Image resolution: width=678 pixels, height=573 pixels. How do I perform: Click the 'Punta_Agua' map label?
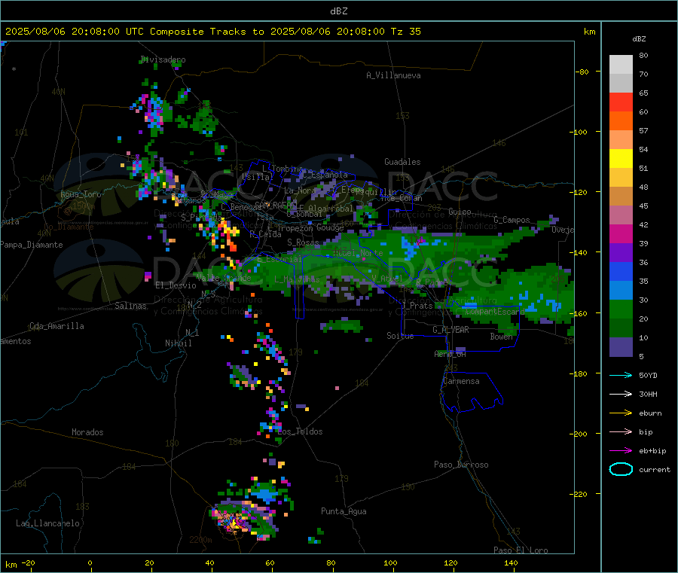coord(344,511)
